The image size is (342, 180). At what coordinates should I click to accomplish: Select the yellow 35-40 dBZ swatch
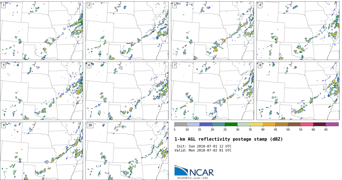(256, 124)
